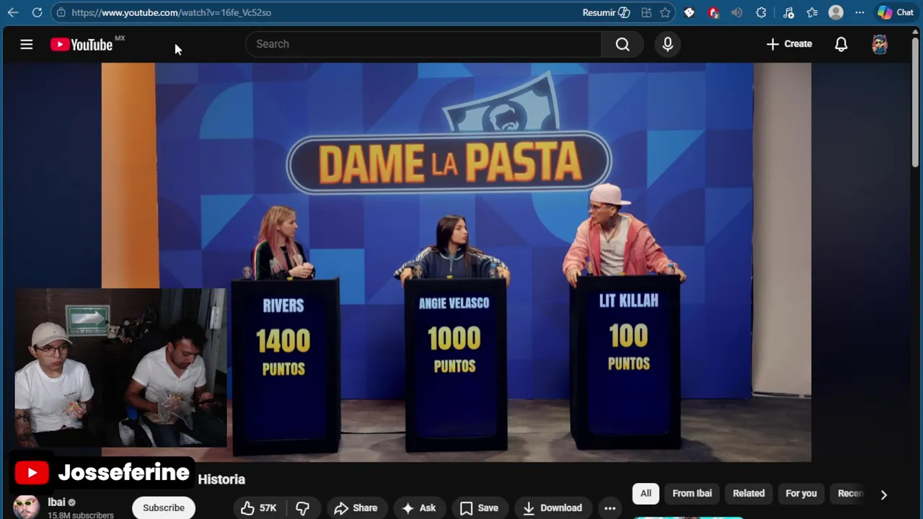Click the video player to pause
The height and width of the screenshot is (519, 923).
click(x=456, y=262)
